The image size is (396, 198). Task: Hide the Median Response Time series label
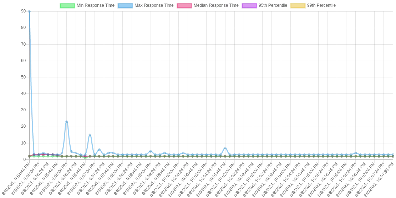pos(216,5)
